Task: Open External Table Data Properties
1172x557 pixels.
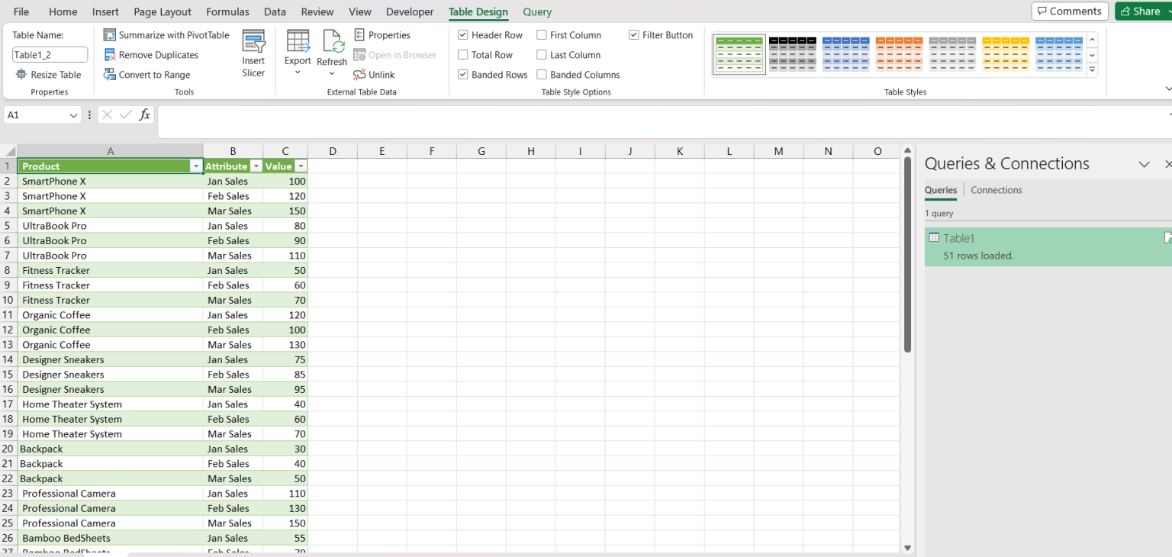Action: (x=382, y=34)
